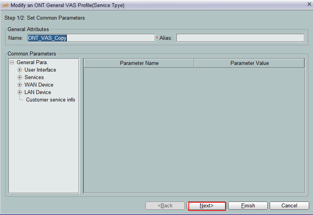Expand the Services tree node

pyautogui.click(x=20, y=77)
